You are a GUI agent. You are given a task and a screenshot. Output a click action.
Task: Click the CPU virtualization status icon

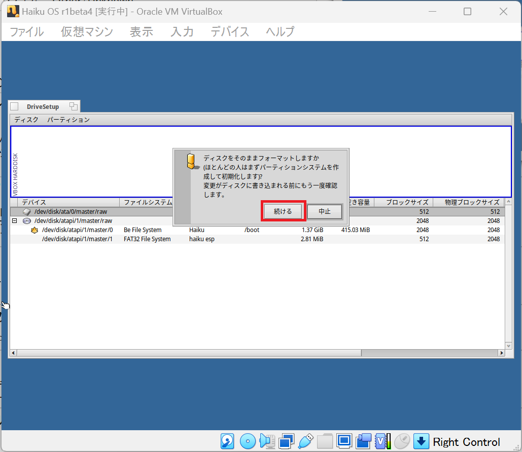tap(383, 441)
